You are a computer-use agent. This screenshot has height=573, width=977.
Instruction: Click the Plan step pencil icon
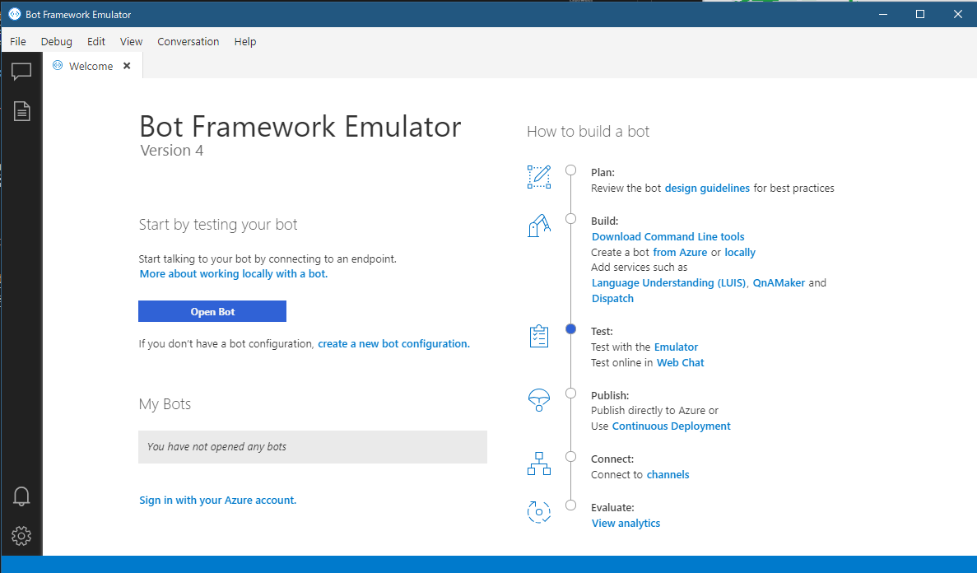(539, 177)
